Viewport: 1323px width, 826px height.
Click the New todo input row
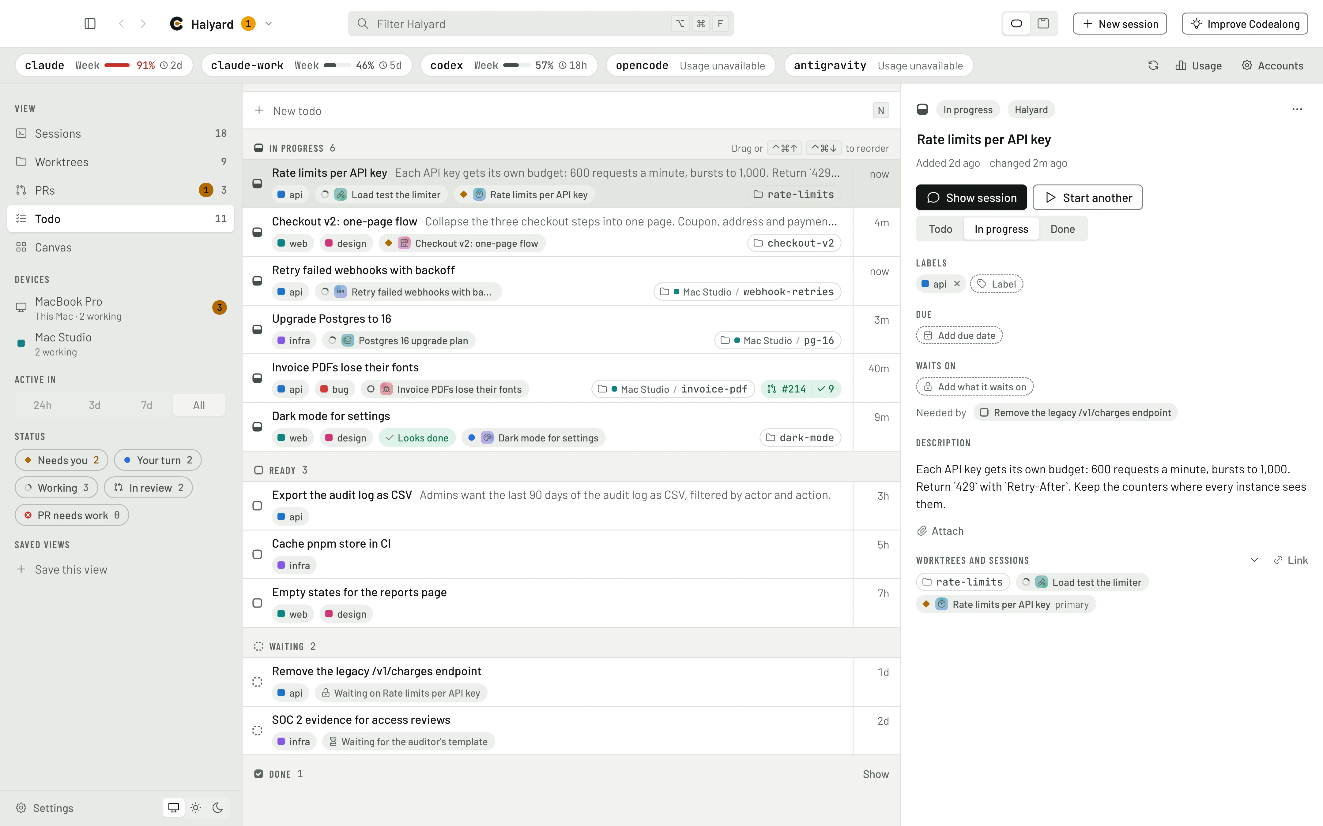point(571,110)
